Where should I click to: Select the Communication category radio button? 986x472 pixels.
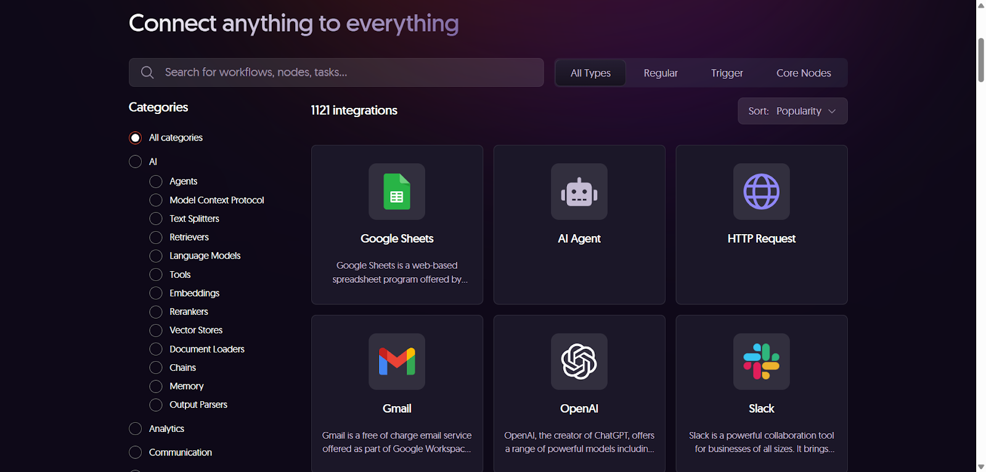(x=136, y=452)
